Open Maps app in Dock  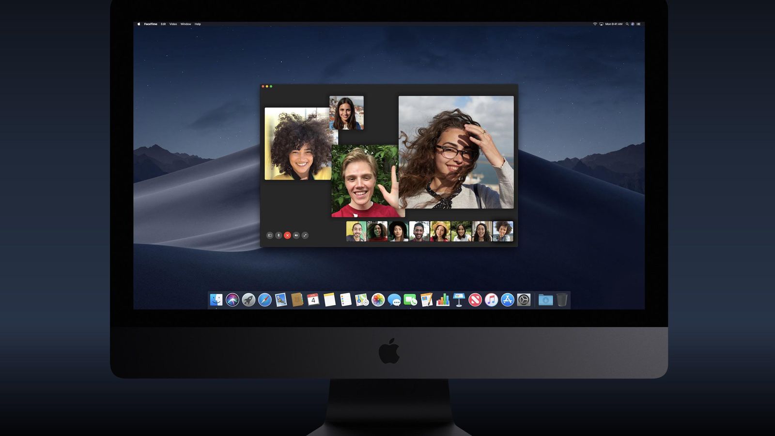[362, 300]
